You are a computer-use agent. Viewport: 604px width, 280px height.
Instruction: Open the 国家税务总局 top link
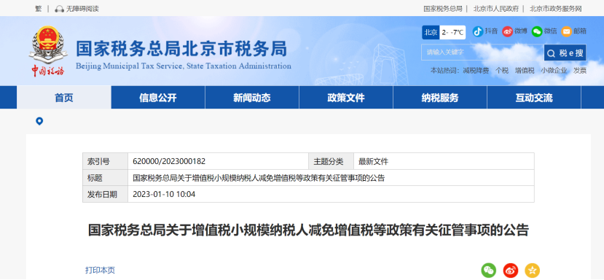pyautogui.click(x=443, y=9)
